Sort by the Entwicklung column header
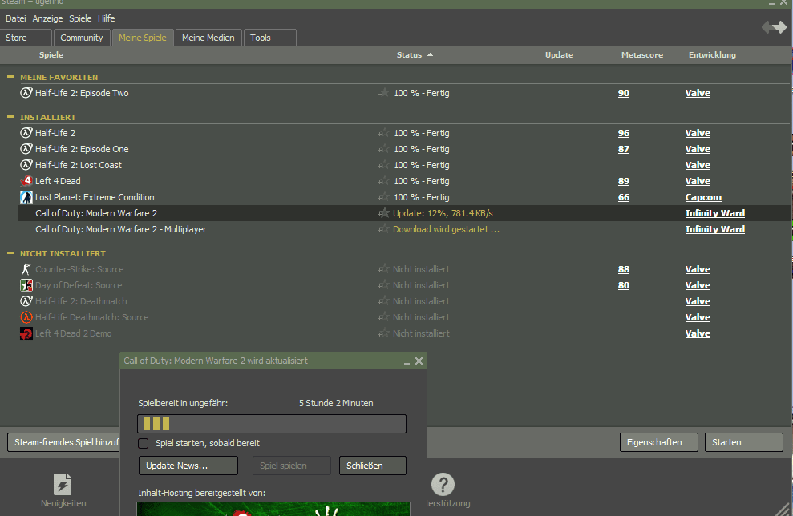This screenshot has height=516, width=793. click(712, 55)
